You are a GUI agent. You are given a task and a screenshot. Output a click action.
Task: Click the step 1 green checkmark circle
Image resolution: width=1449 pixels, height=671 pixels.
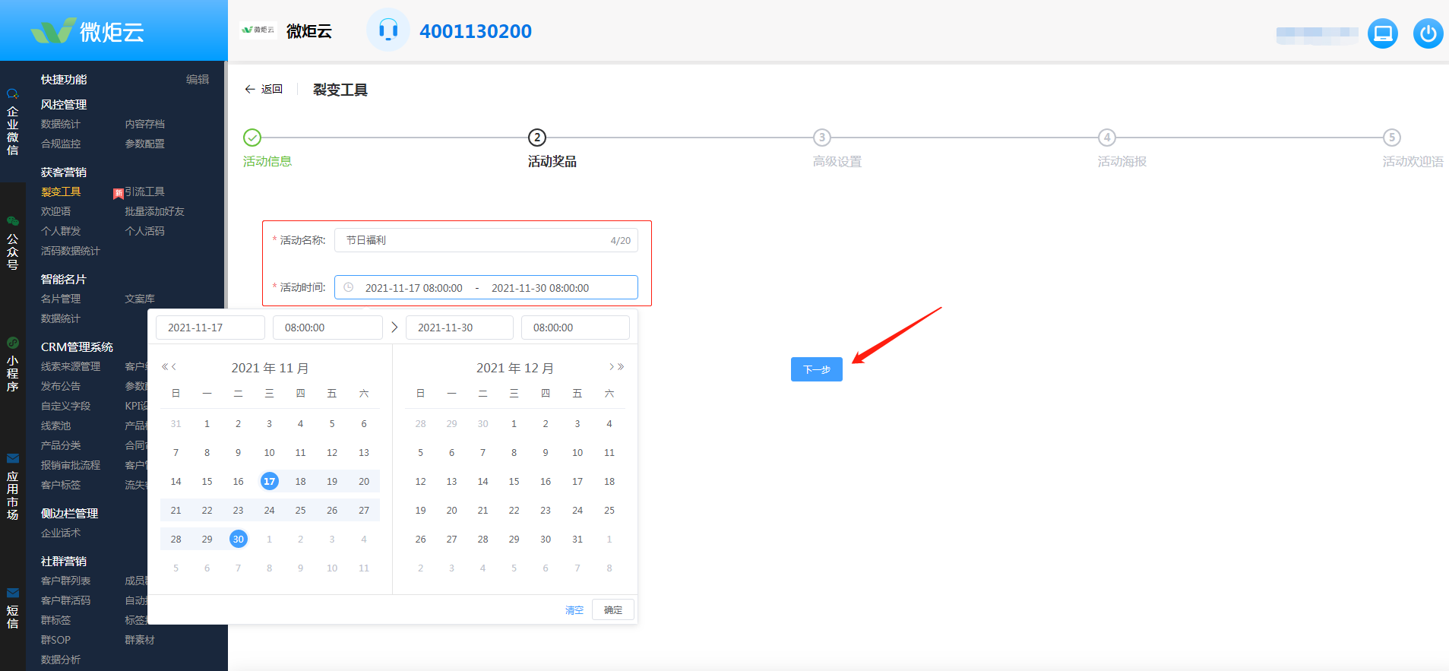(252, 138)
